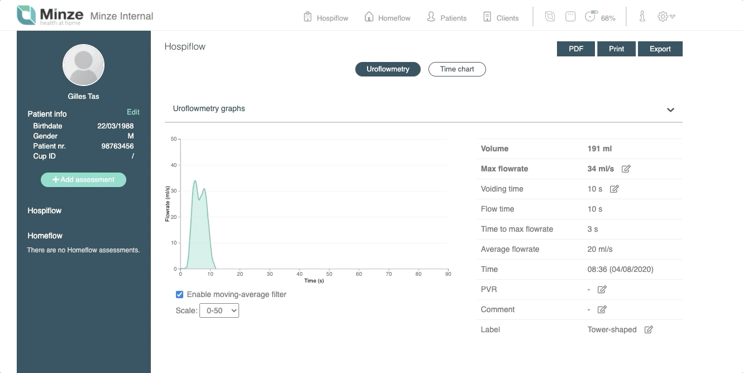Open the info icon in header
Image resolution: width=743 pixels, height=373 pixels.
pos(642,17)
